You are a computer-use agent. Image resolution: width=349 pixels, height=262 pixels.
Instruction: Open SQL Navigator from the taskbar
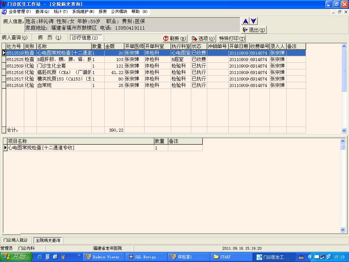point(146,257)
